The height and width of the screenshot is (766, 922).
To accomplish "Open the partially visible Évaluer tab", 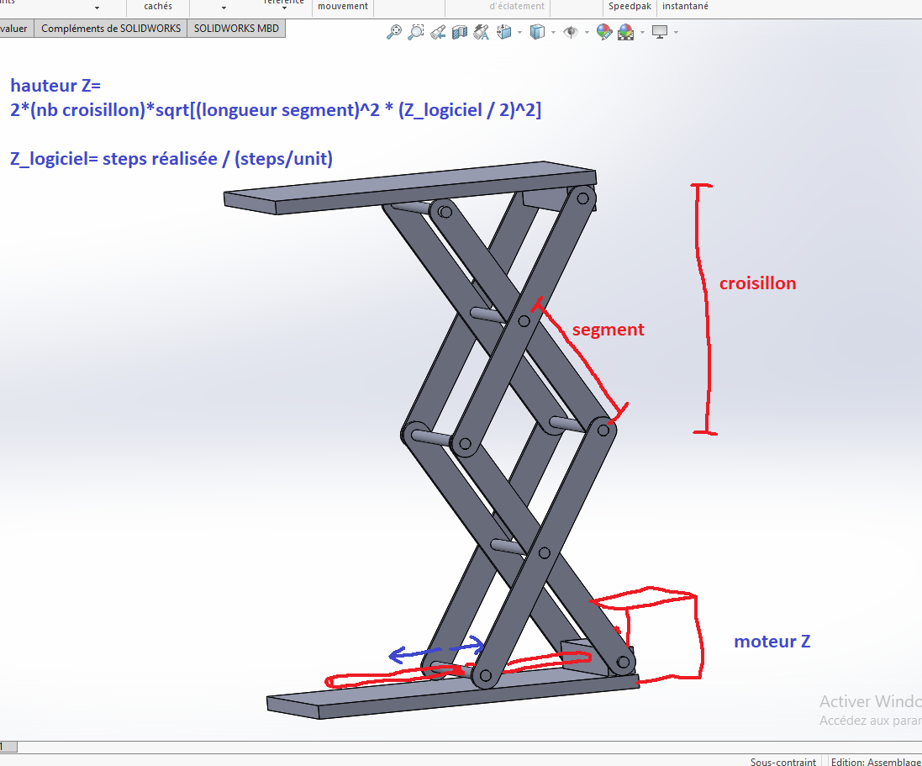I will [x=16, y=29].
